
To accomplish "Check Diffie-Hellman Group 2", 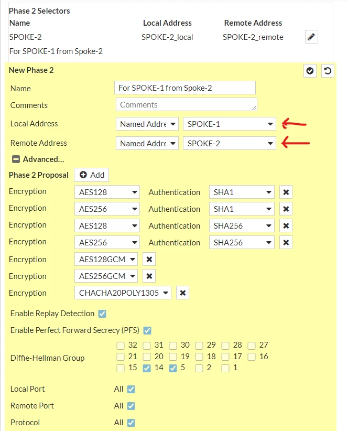I will click(199, 368).
